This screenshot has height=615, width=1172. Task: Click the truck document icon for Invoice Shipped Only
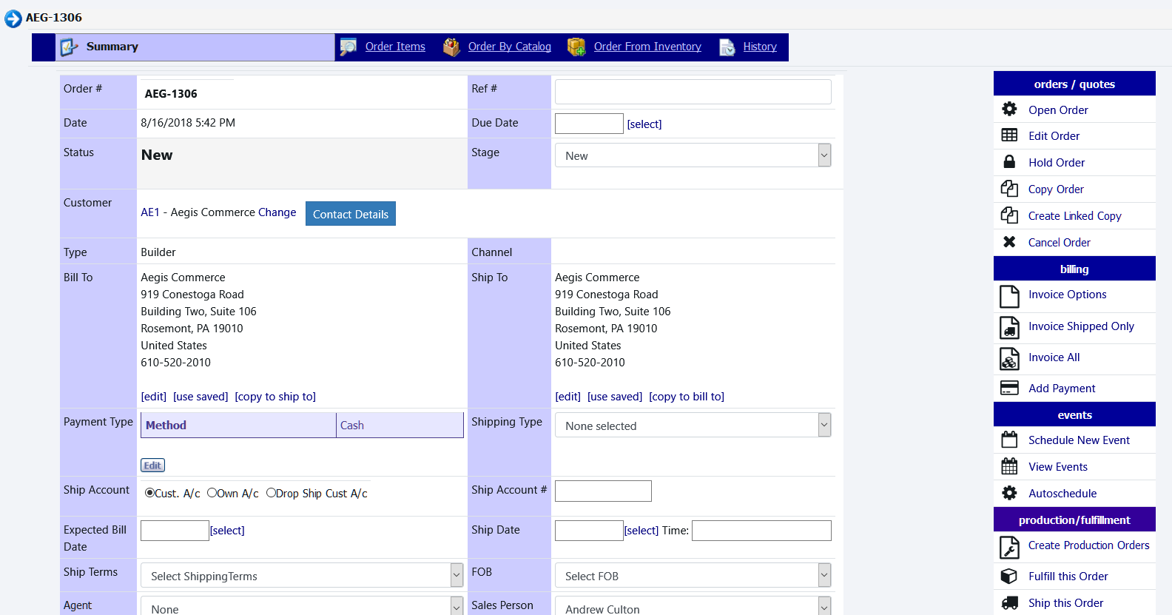[x=1009, y=327]
